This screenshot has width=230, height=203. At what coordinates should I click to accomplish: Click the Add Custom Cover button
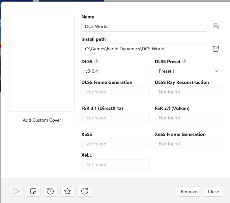click(42, 120)
